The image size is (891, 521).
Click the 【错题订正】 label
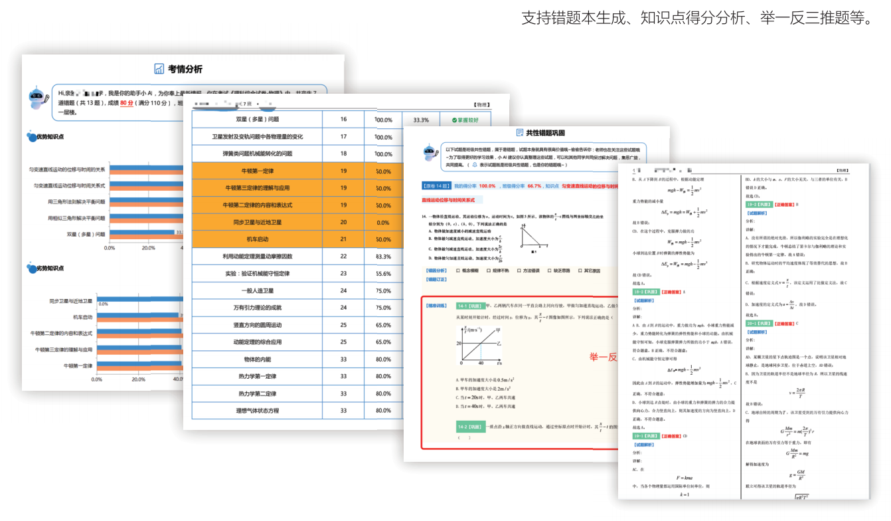click(x=437, y=279)
